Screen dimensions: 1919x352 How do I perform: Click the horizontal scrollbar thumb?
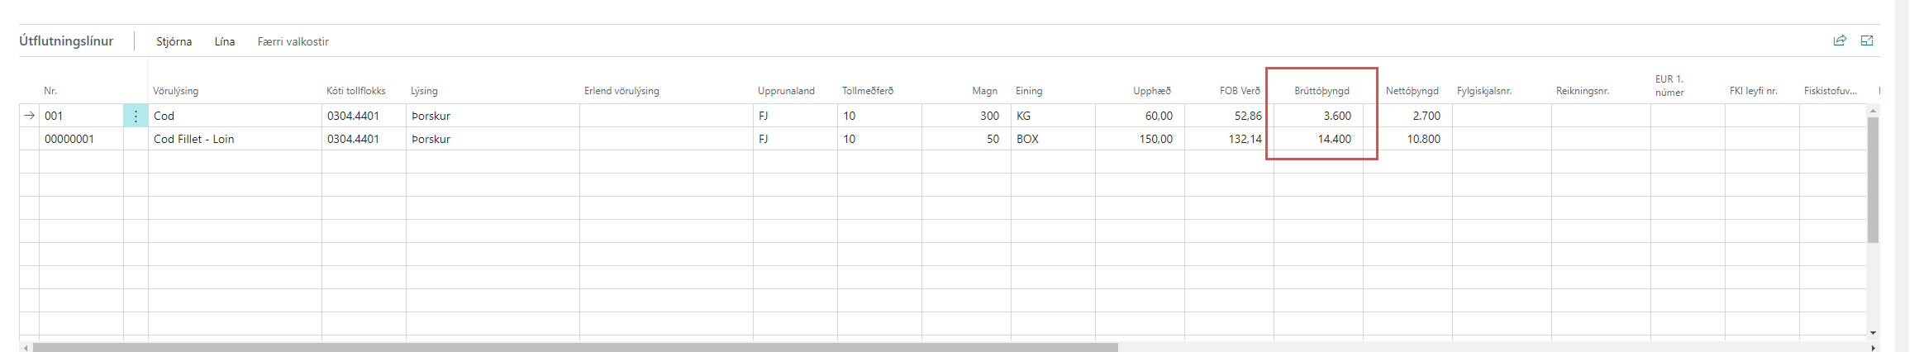point(574,348)
